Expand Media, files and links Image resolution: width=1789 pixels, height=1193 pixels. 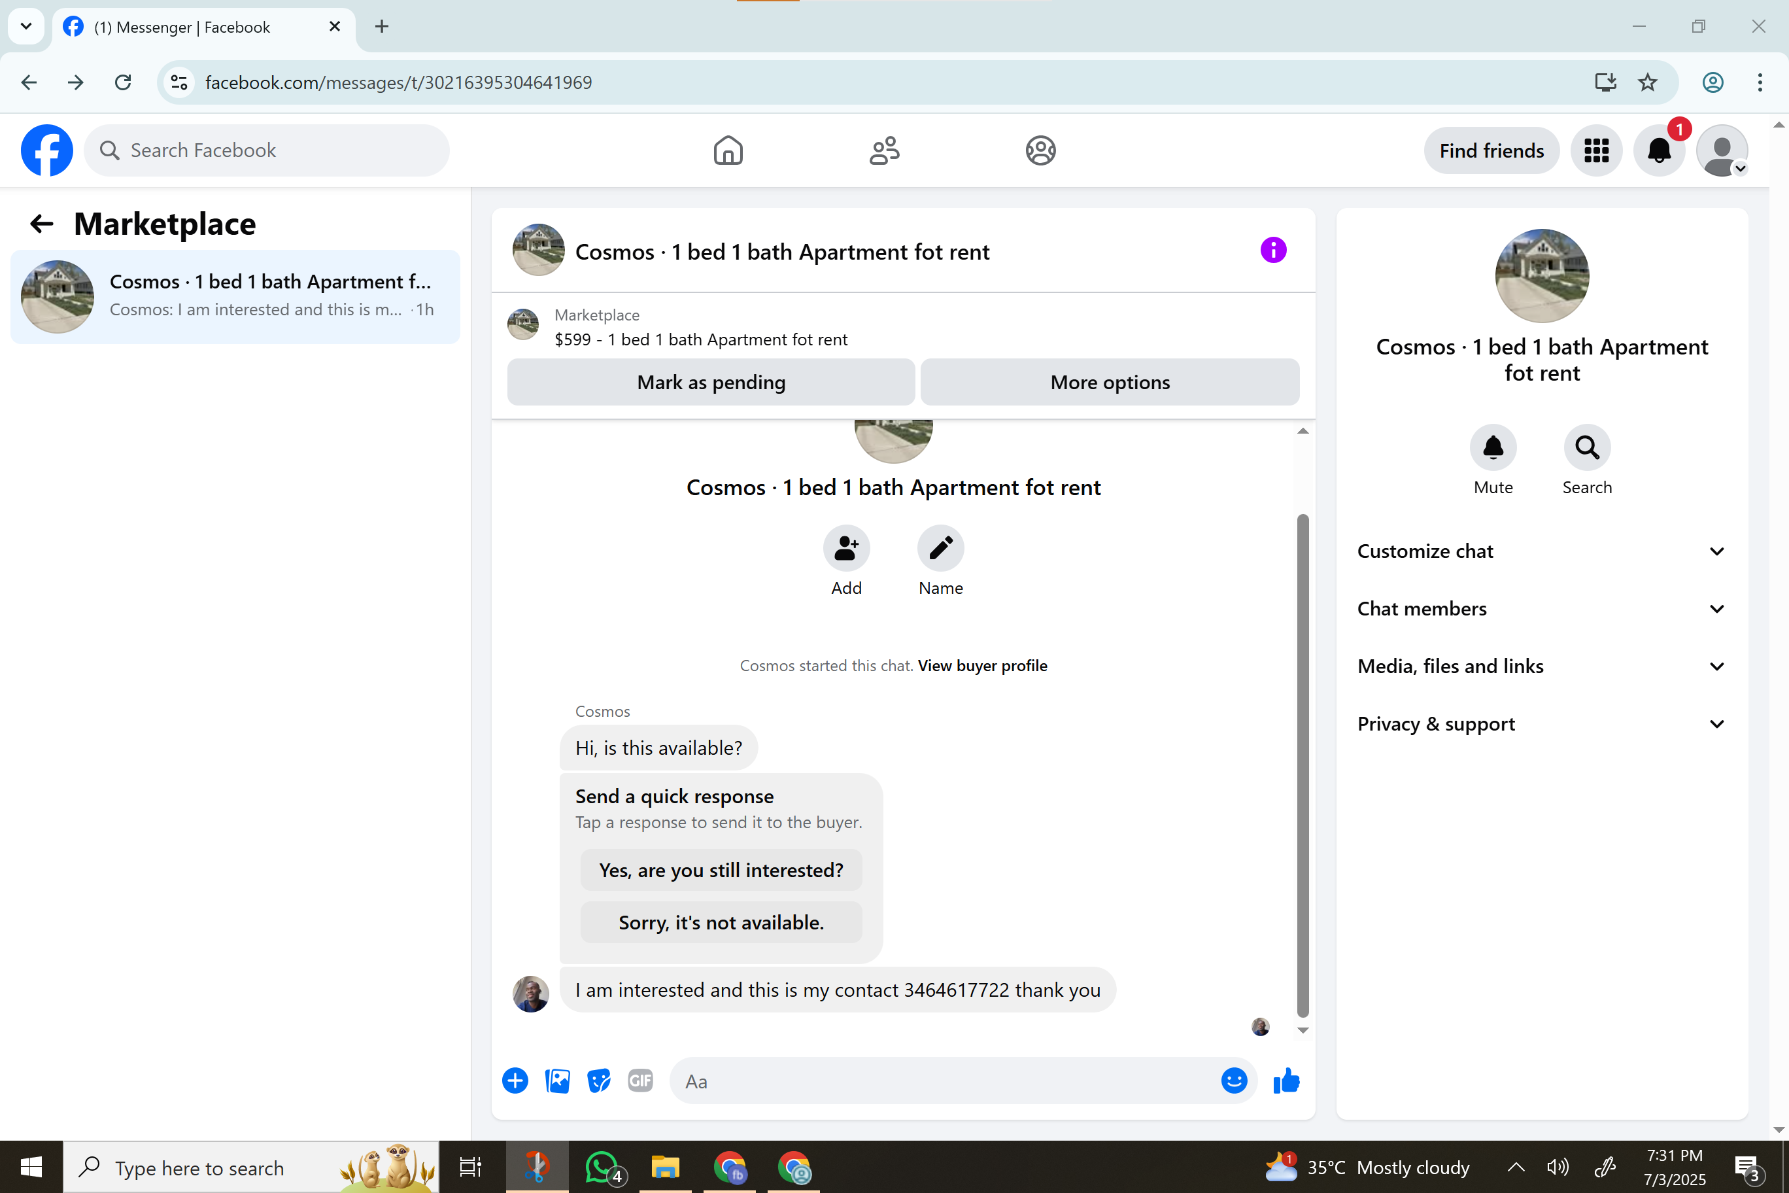pyautogui.click(x=1541, y=666)
